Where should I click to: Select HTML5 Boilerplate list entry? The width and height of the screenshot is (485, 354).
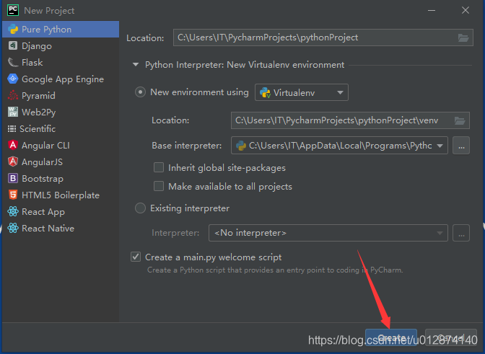[61, 195]
